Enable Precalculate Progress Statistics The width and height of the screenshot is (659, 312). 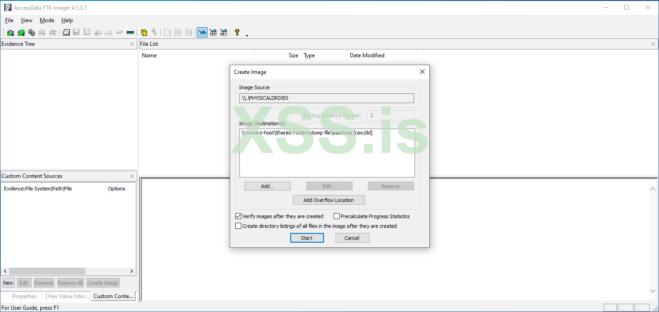(336, 216)
